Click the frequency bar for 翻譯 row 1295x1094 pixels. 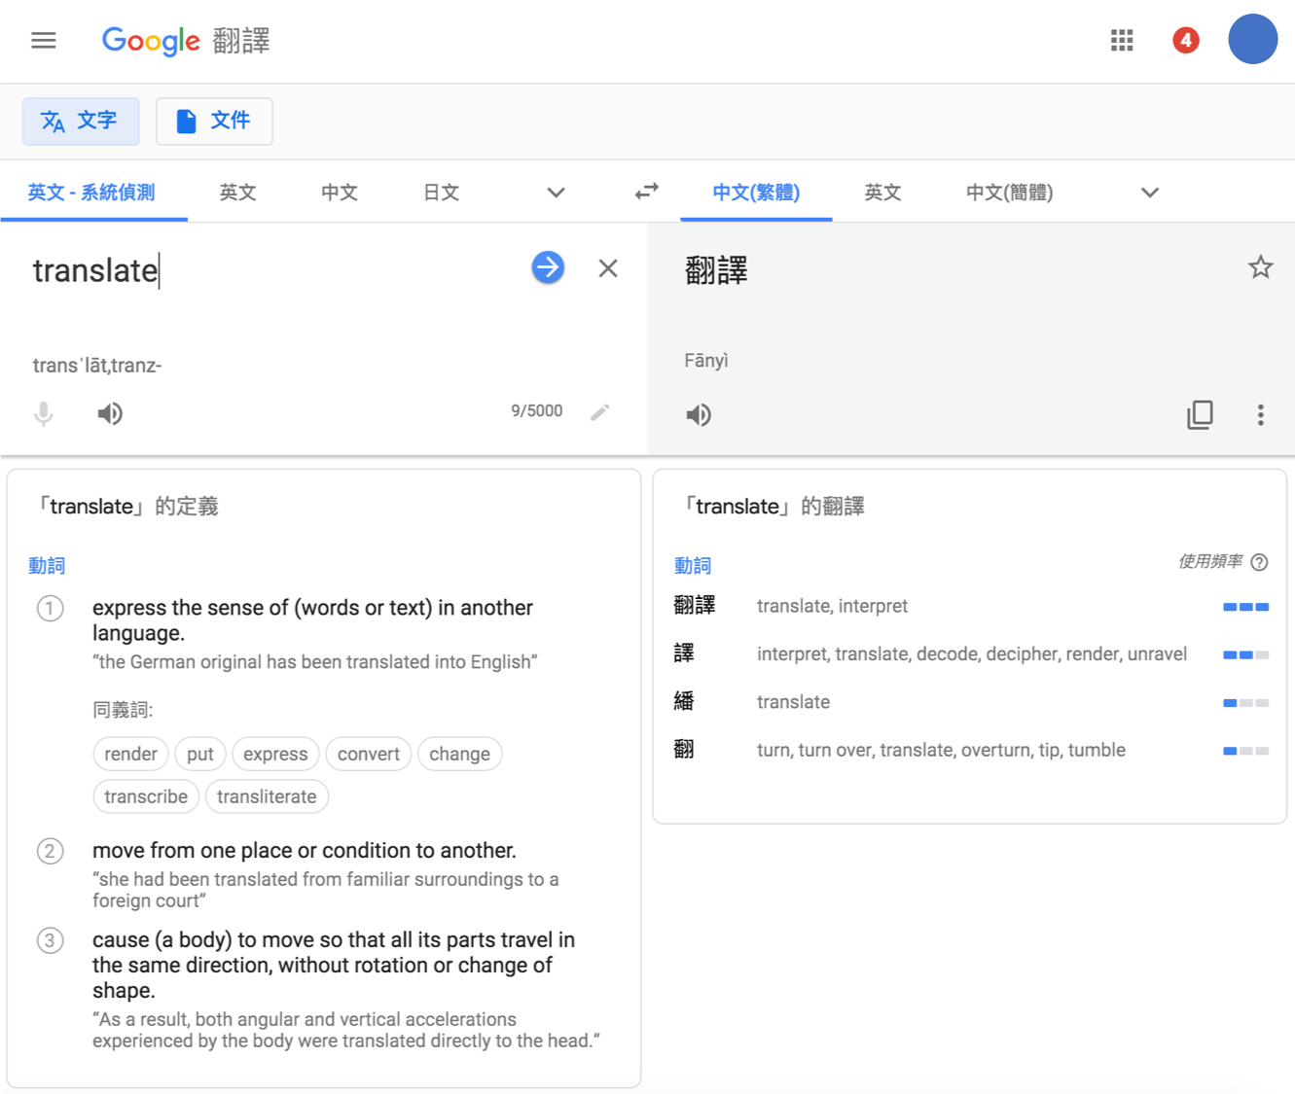[x=1245, y=607]
